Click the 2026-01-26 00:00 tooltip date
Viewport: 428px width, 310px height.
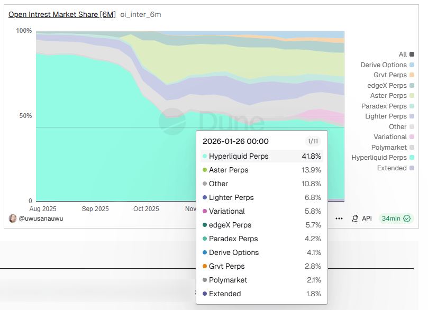point(235,141)
